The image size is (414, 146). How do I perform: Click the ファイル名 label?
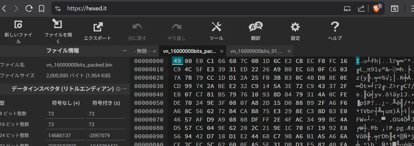pyautogui.click(x=12, y=65)
